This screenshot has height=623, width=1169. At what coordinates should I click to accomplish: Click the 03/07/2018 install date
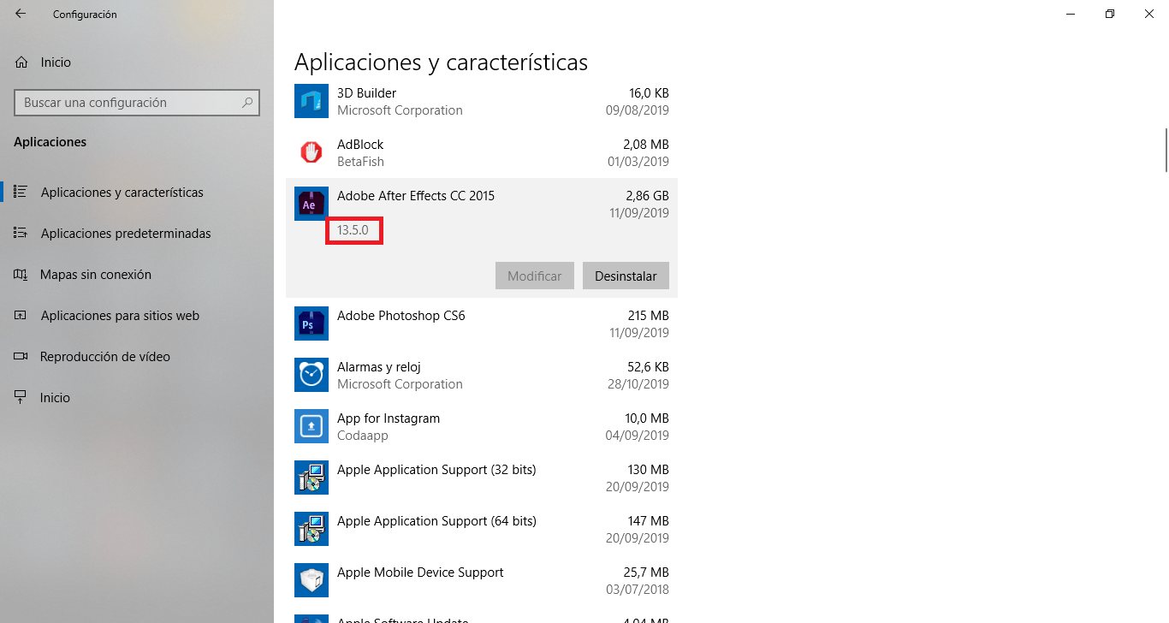[x=638, y=590]
